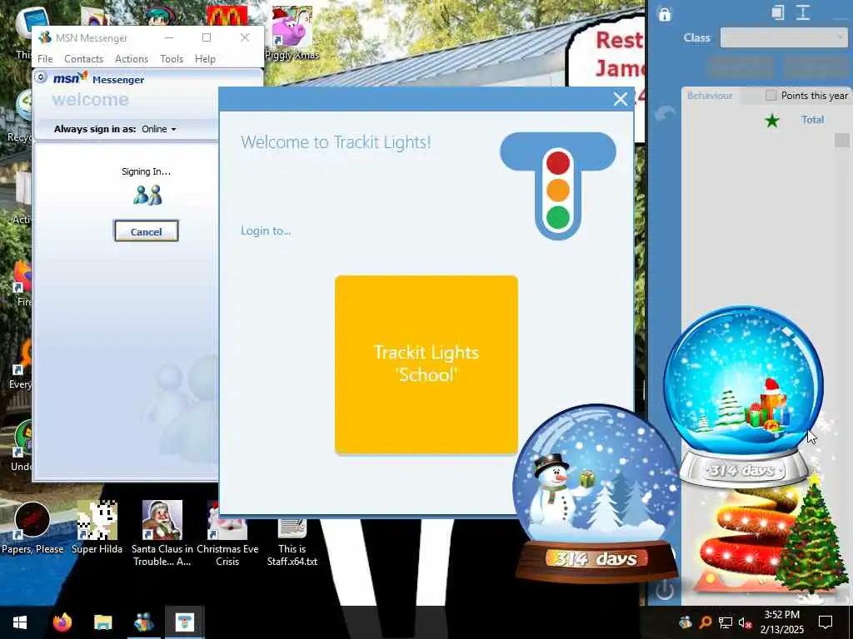Click the Total column header
The width and height of the screenshot is (853, 639).
[812, 120]
